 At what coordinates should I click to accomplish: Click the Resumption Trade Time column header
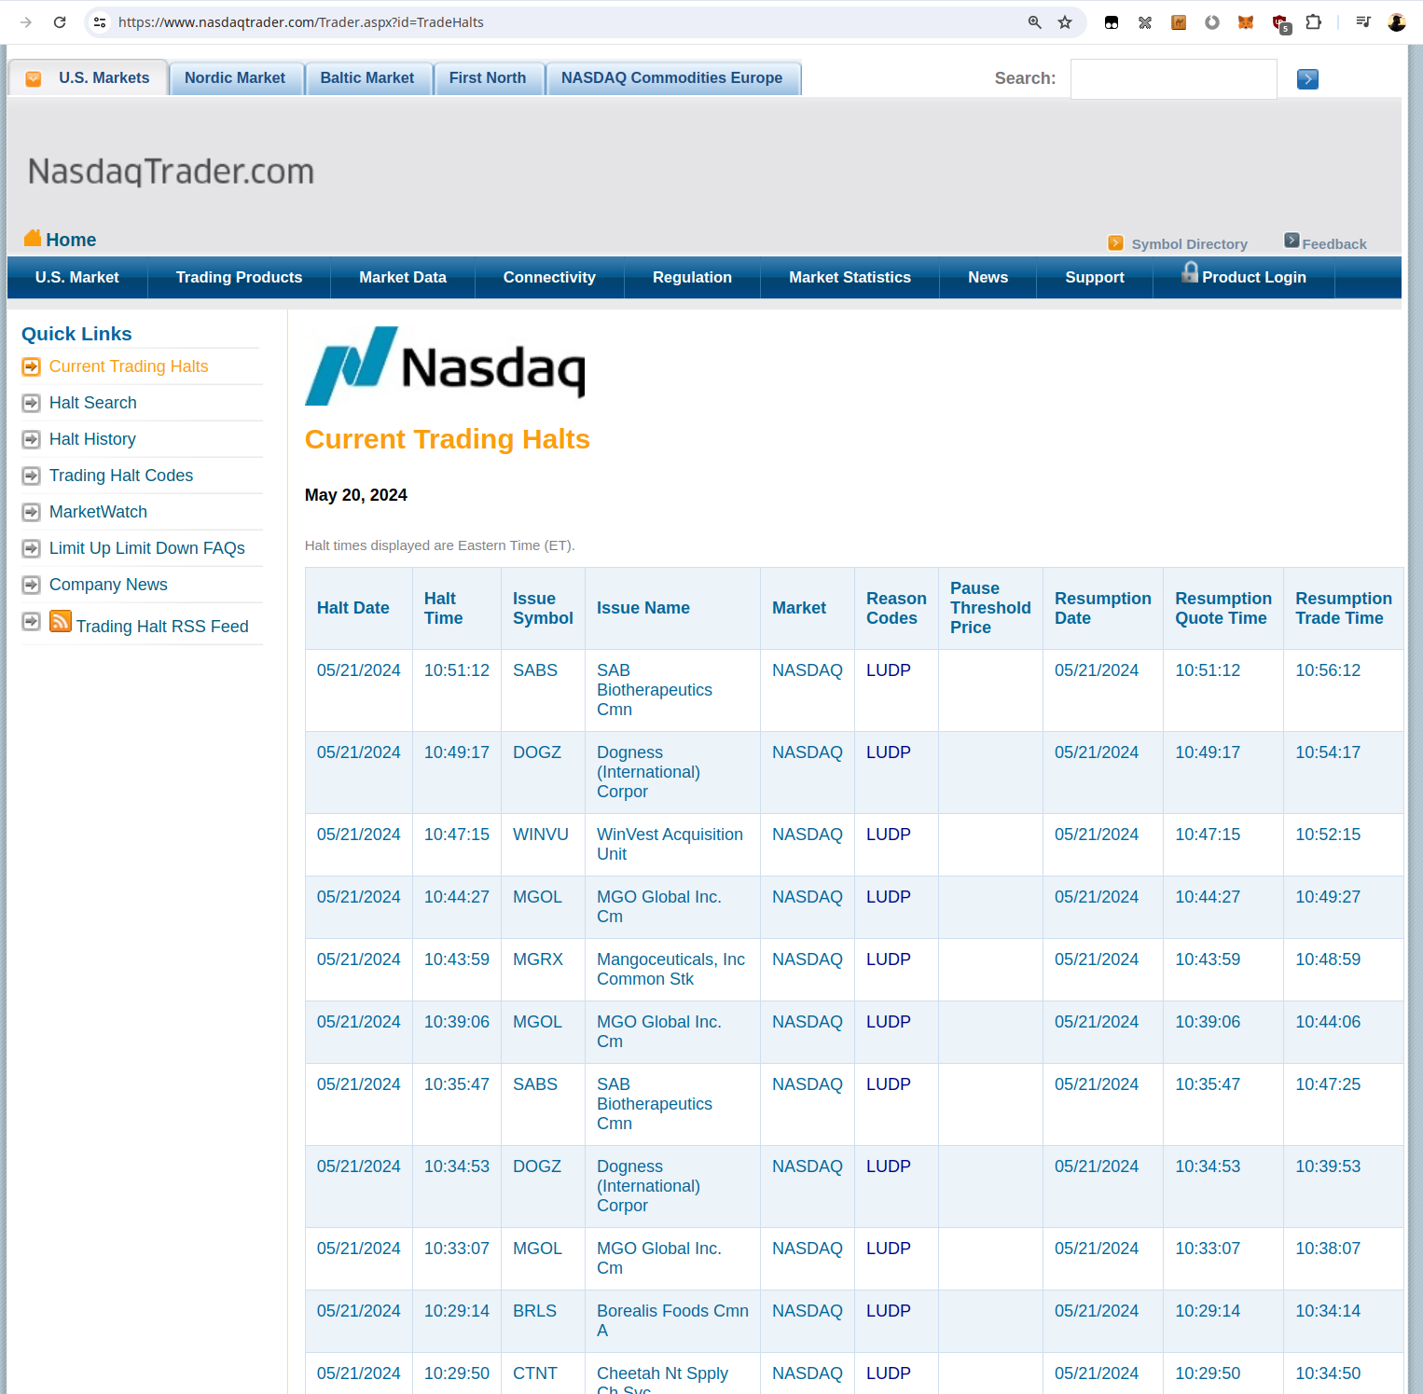(1344, 608)
